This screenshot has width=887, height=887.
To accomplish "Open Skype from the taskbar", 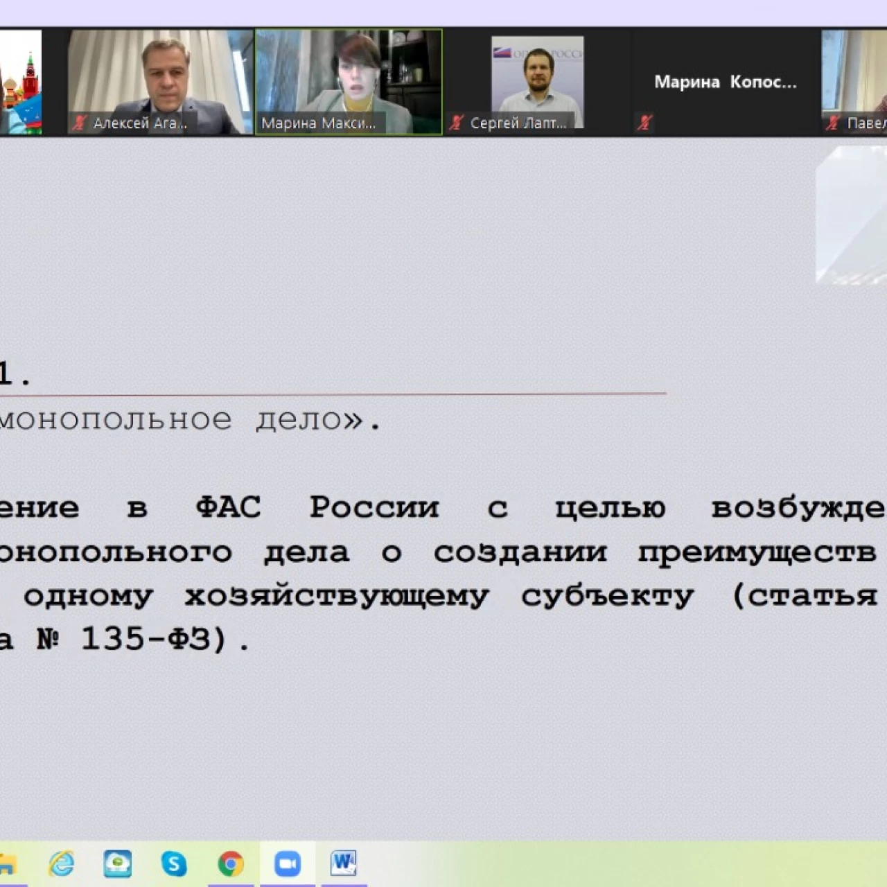I will click(174, 863).
